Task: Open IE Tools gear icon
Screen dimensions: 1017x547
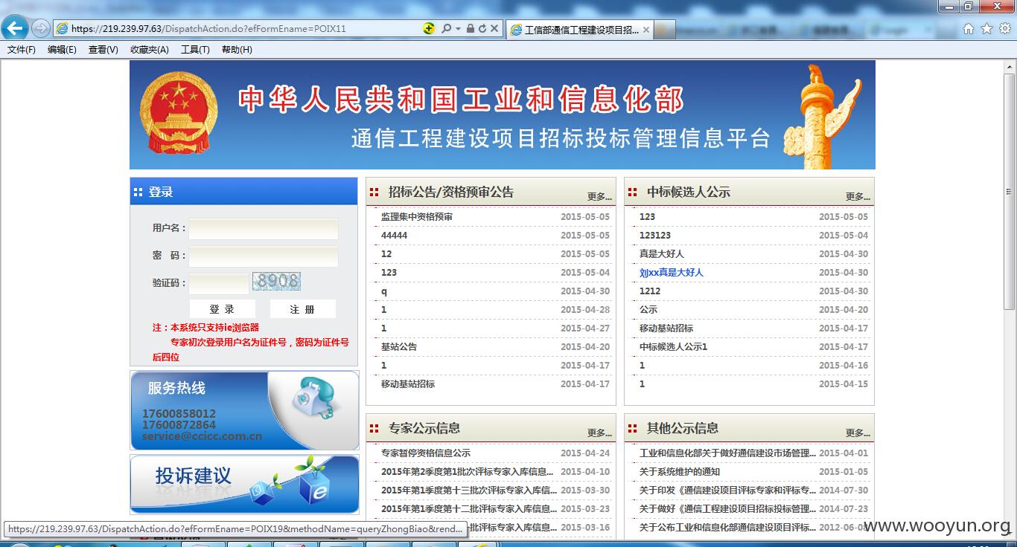Action: (x=1005, y=28)
